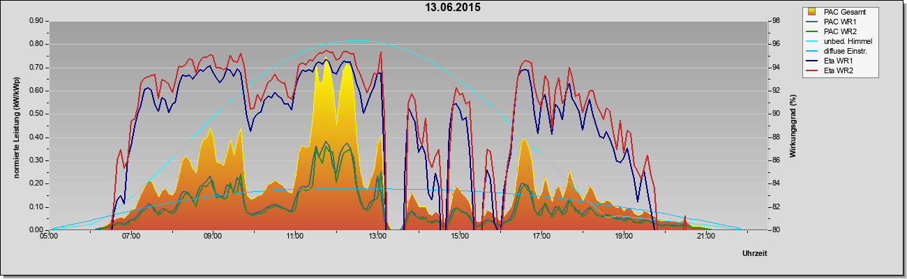Viewport: 907px width, 279px height.
Task: Click the 13:00 time tick label
Action: pos(377,236)
